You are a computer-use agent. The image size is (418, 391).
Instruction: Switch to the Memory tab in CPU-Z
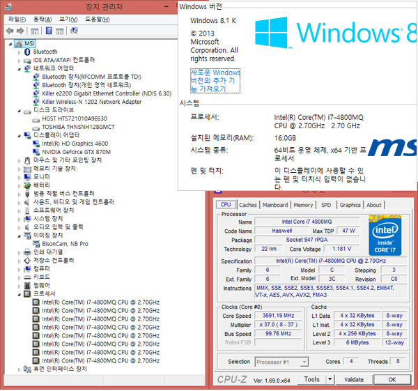303,205
